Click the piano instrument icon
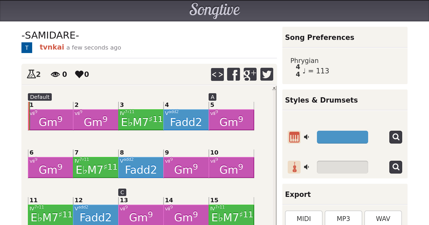Image resolution: width=429 pixels, height=225 pixels. click(294, 137)
